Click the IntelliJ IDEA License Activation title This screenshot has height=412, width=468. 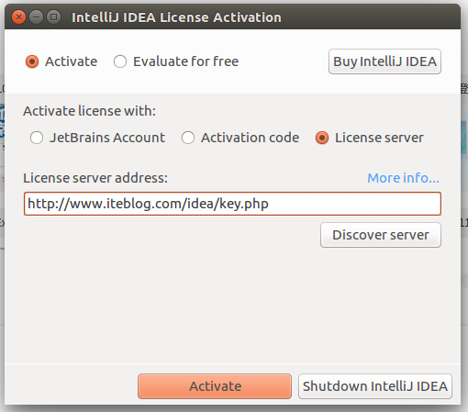(176, 17)
